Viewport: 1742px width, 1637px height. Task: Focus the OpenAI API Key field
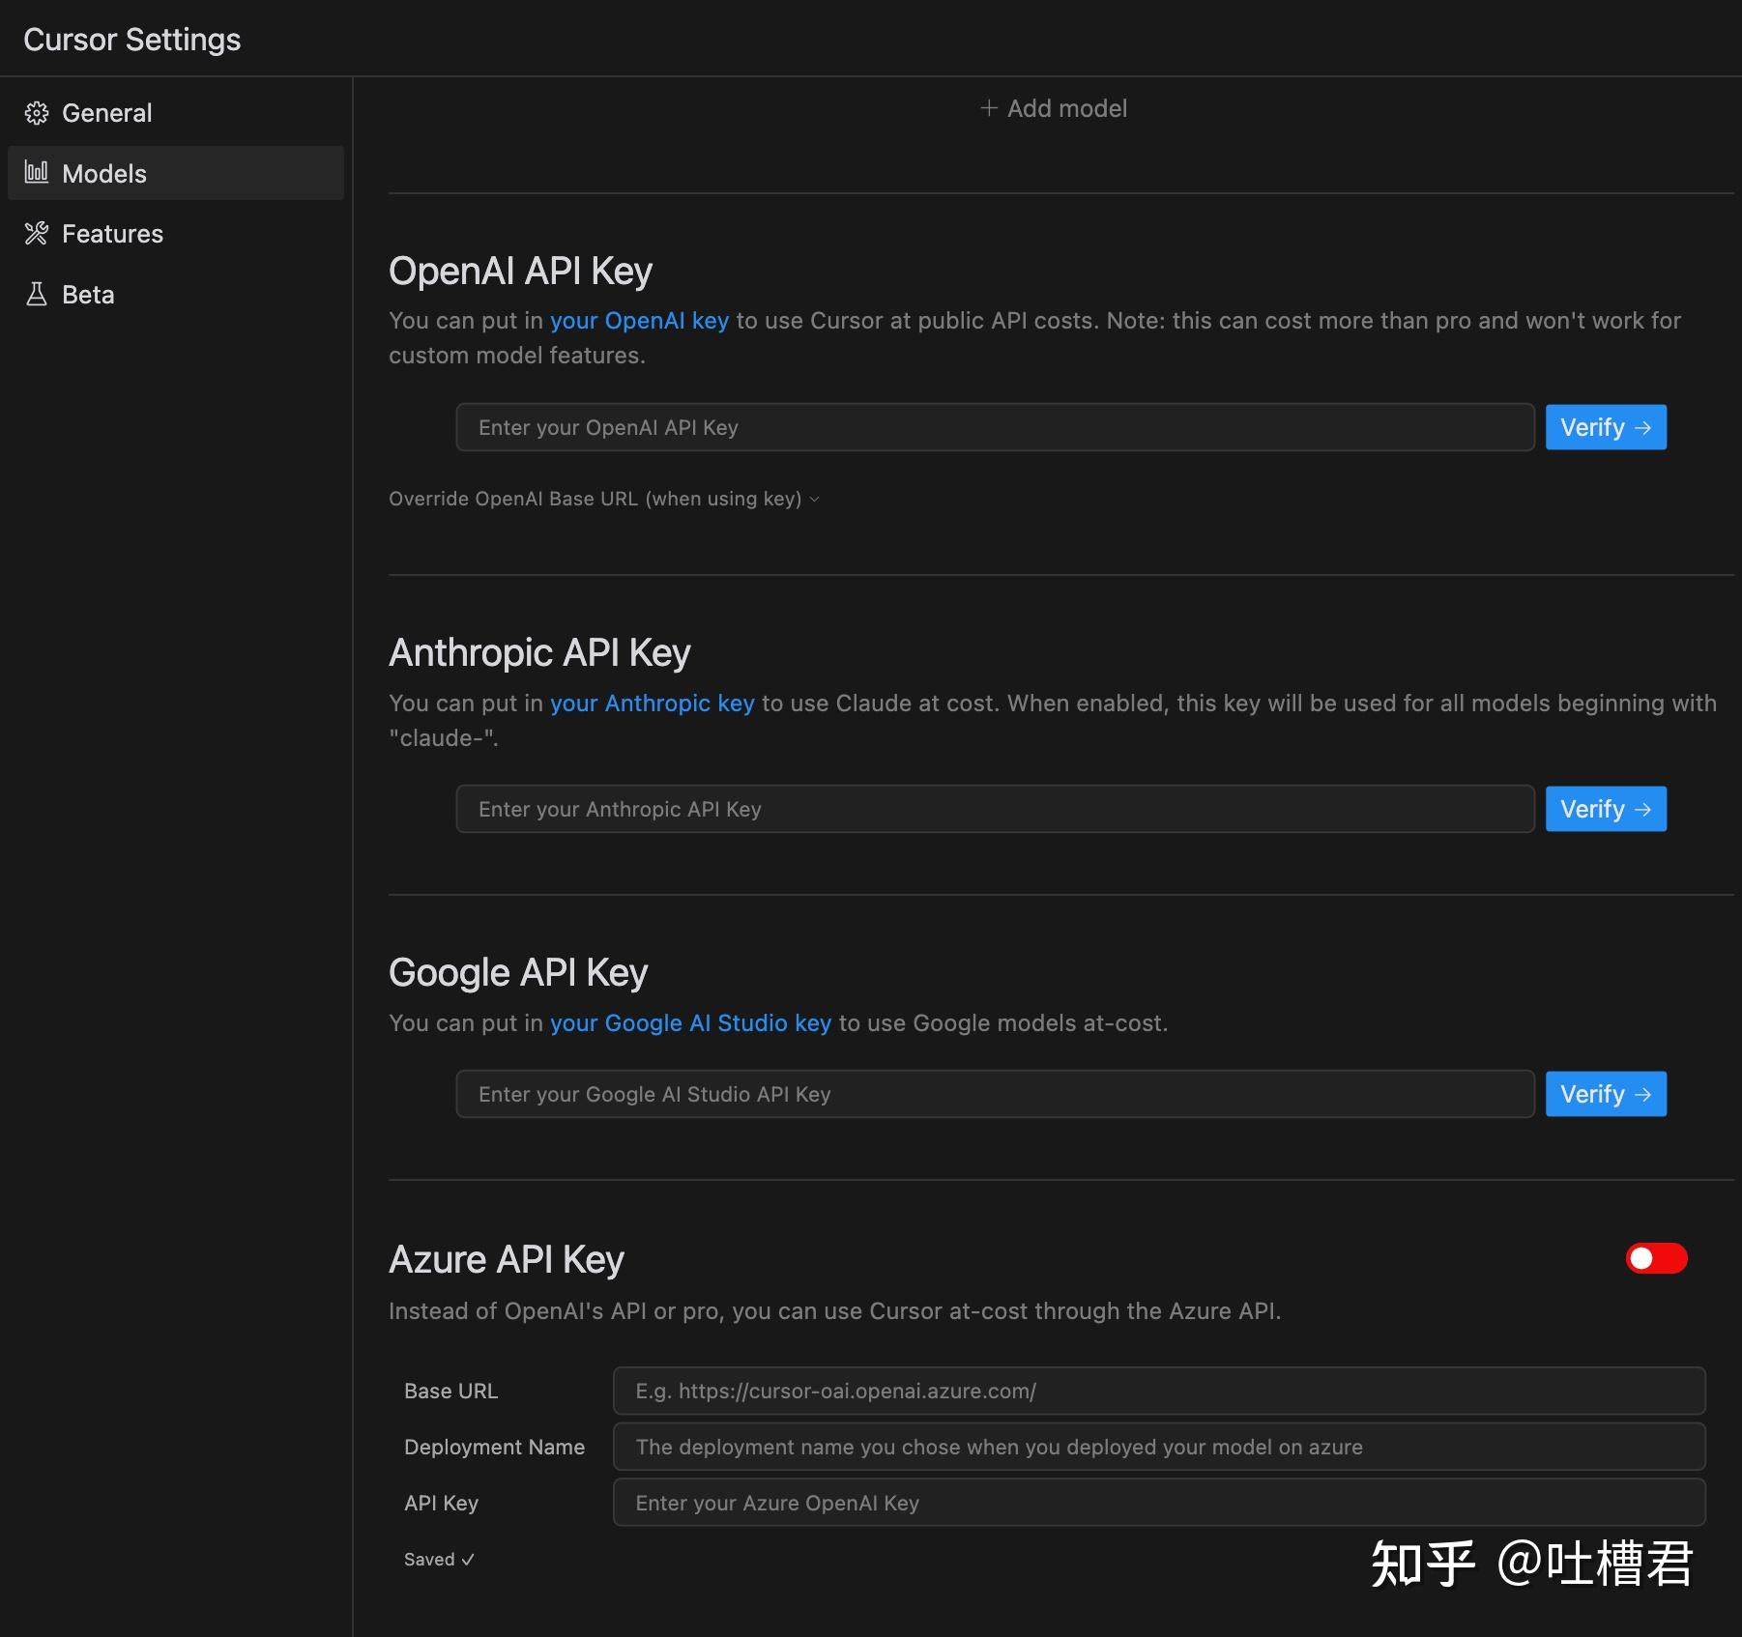(x=995, y=427)
